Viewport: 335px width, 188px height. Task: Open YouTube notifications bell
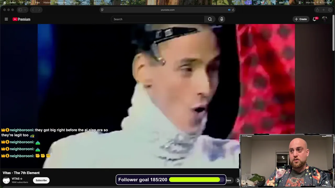[x=315, y=19]
